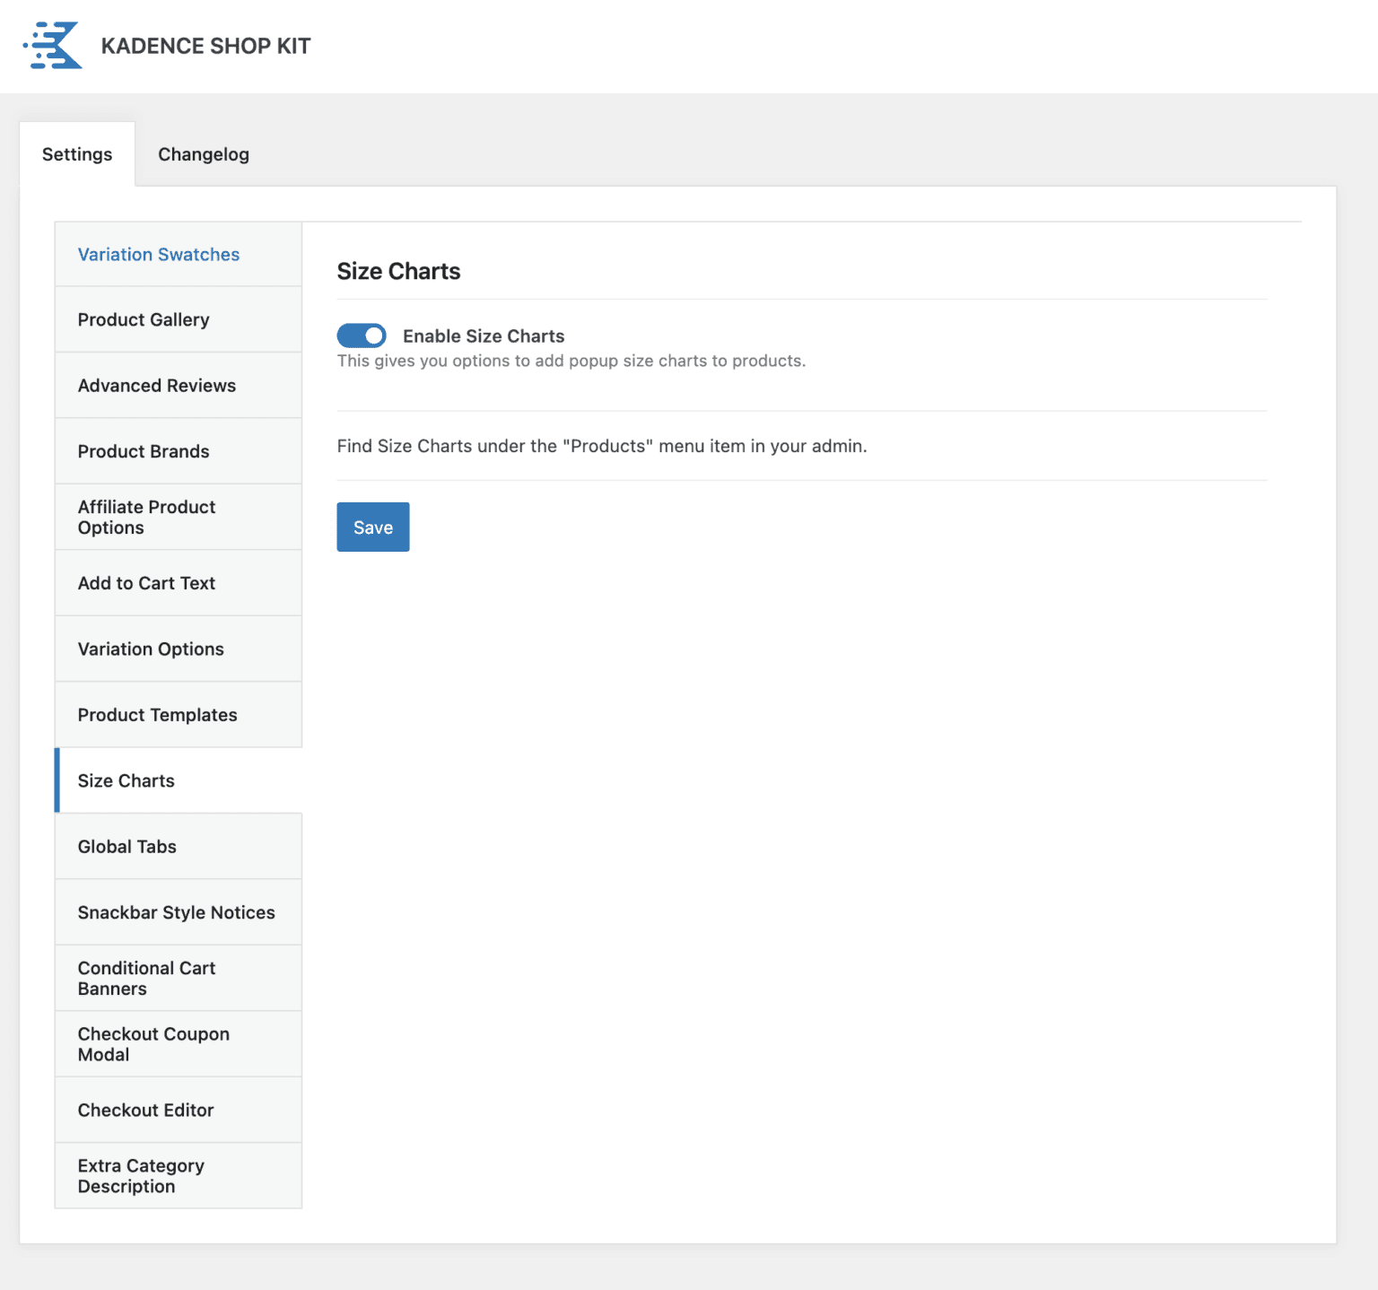The height and width of the screenshot is (1290, 1378).
Task: Open Conditional Cart Banners section
Action: coord(147,979)
